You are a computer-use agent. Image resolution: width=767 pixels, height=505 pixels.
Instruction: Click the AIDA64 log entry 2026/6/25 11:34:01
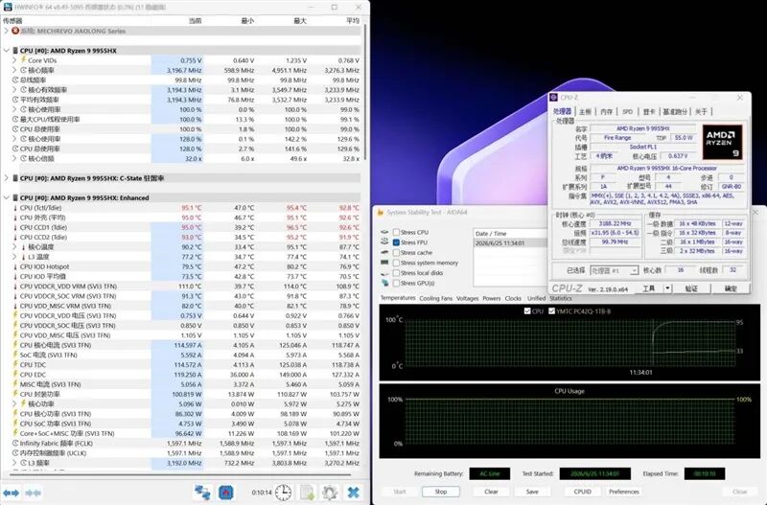(x=510, y=243)
